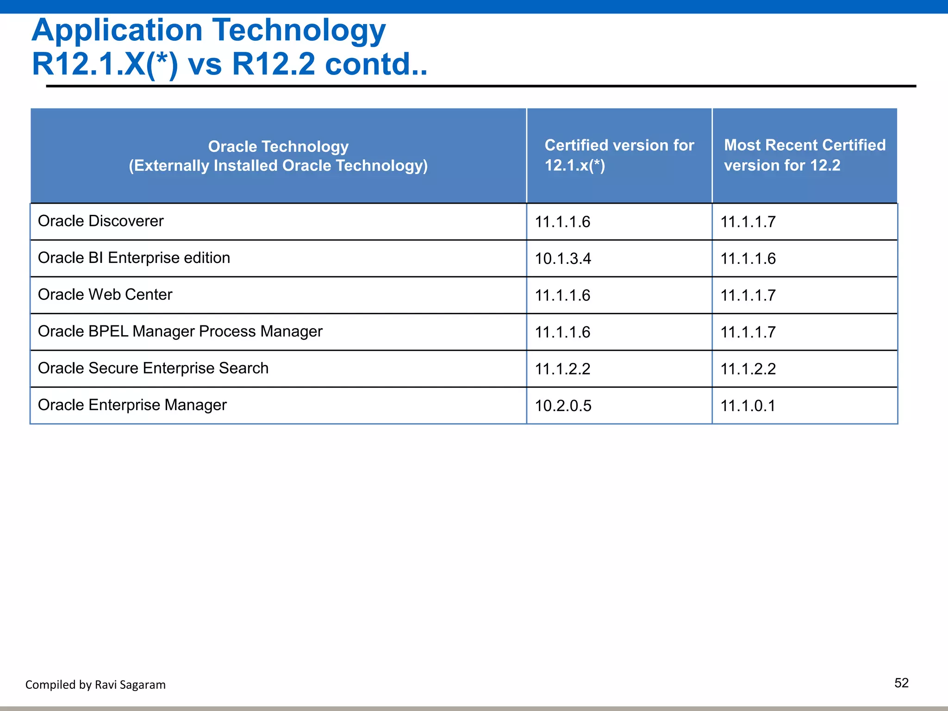Click the title line 'R12.1.X(*) vs R12.2 contd..'
This screenshot has height=711, width=948.
230,64
